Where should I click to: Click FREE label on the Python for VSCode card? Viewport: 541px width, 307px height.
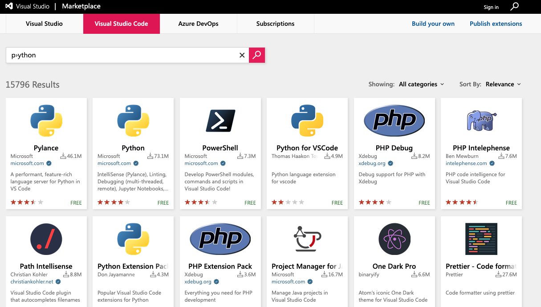337,203
